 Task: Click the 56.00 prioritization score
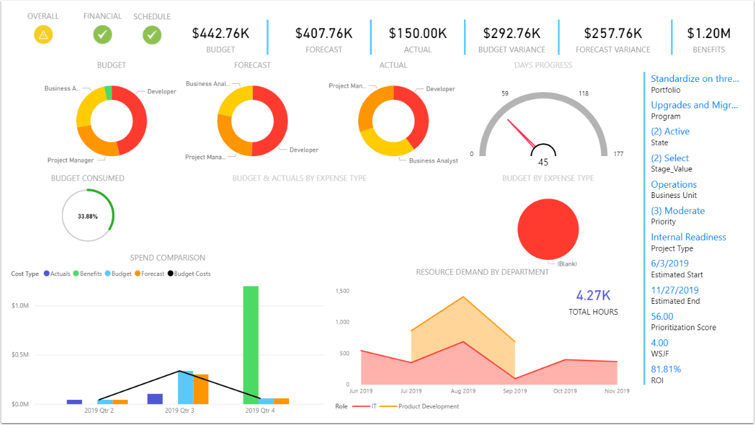tap(662, 316)
